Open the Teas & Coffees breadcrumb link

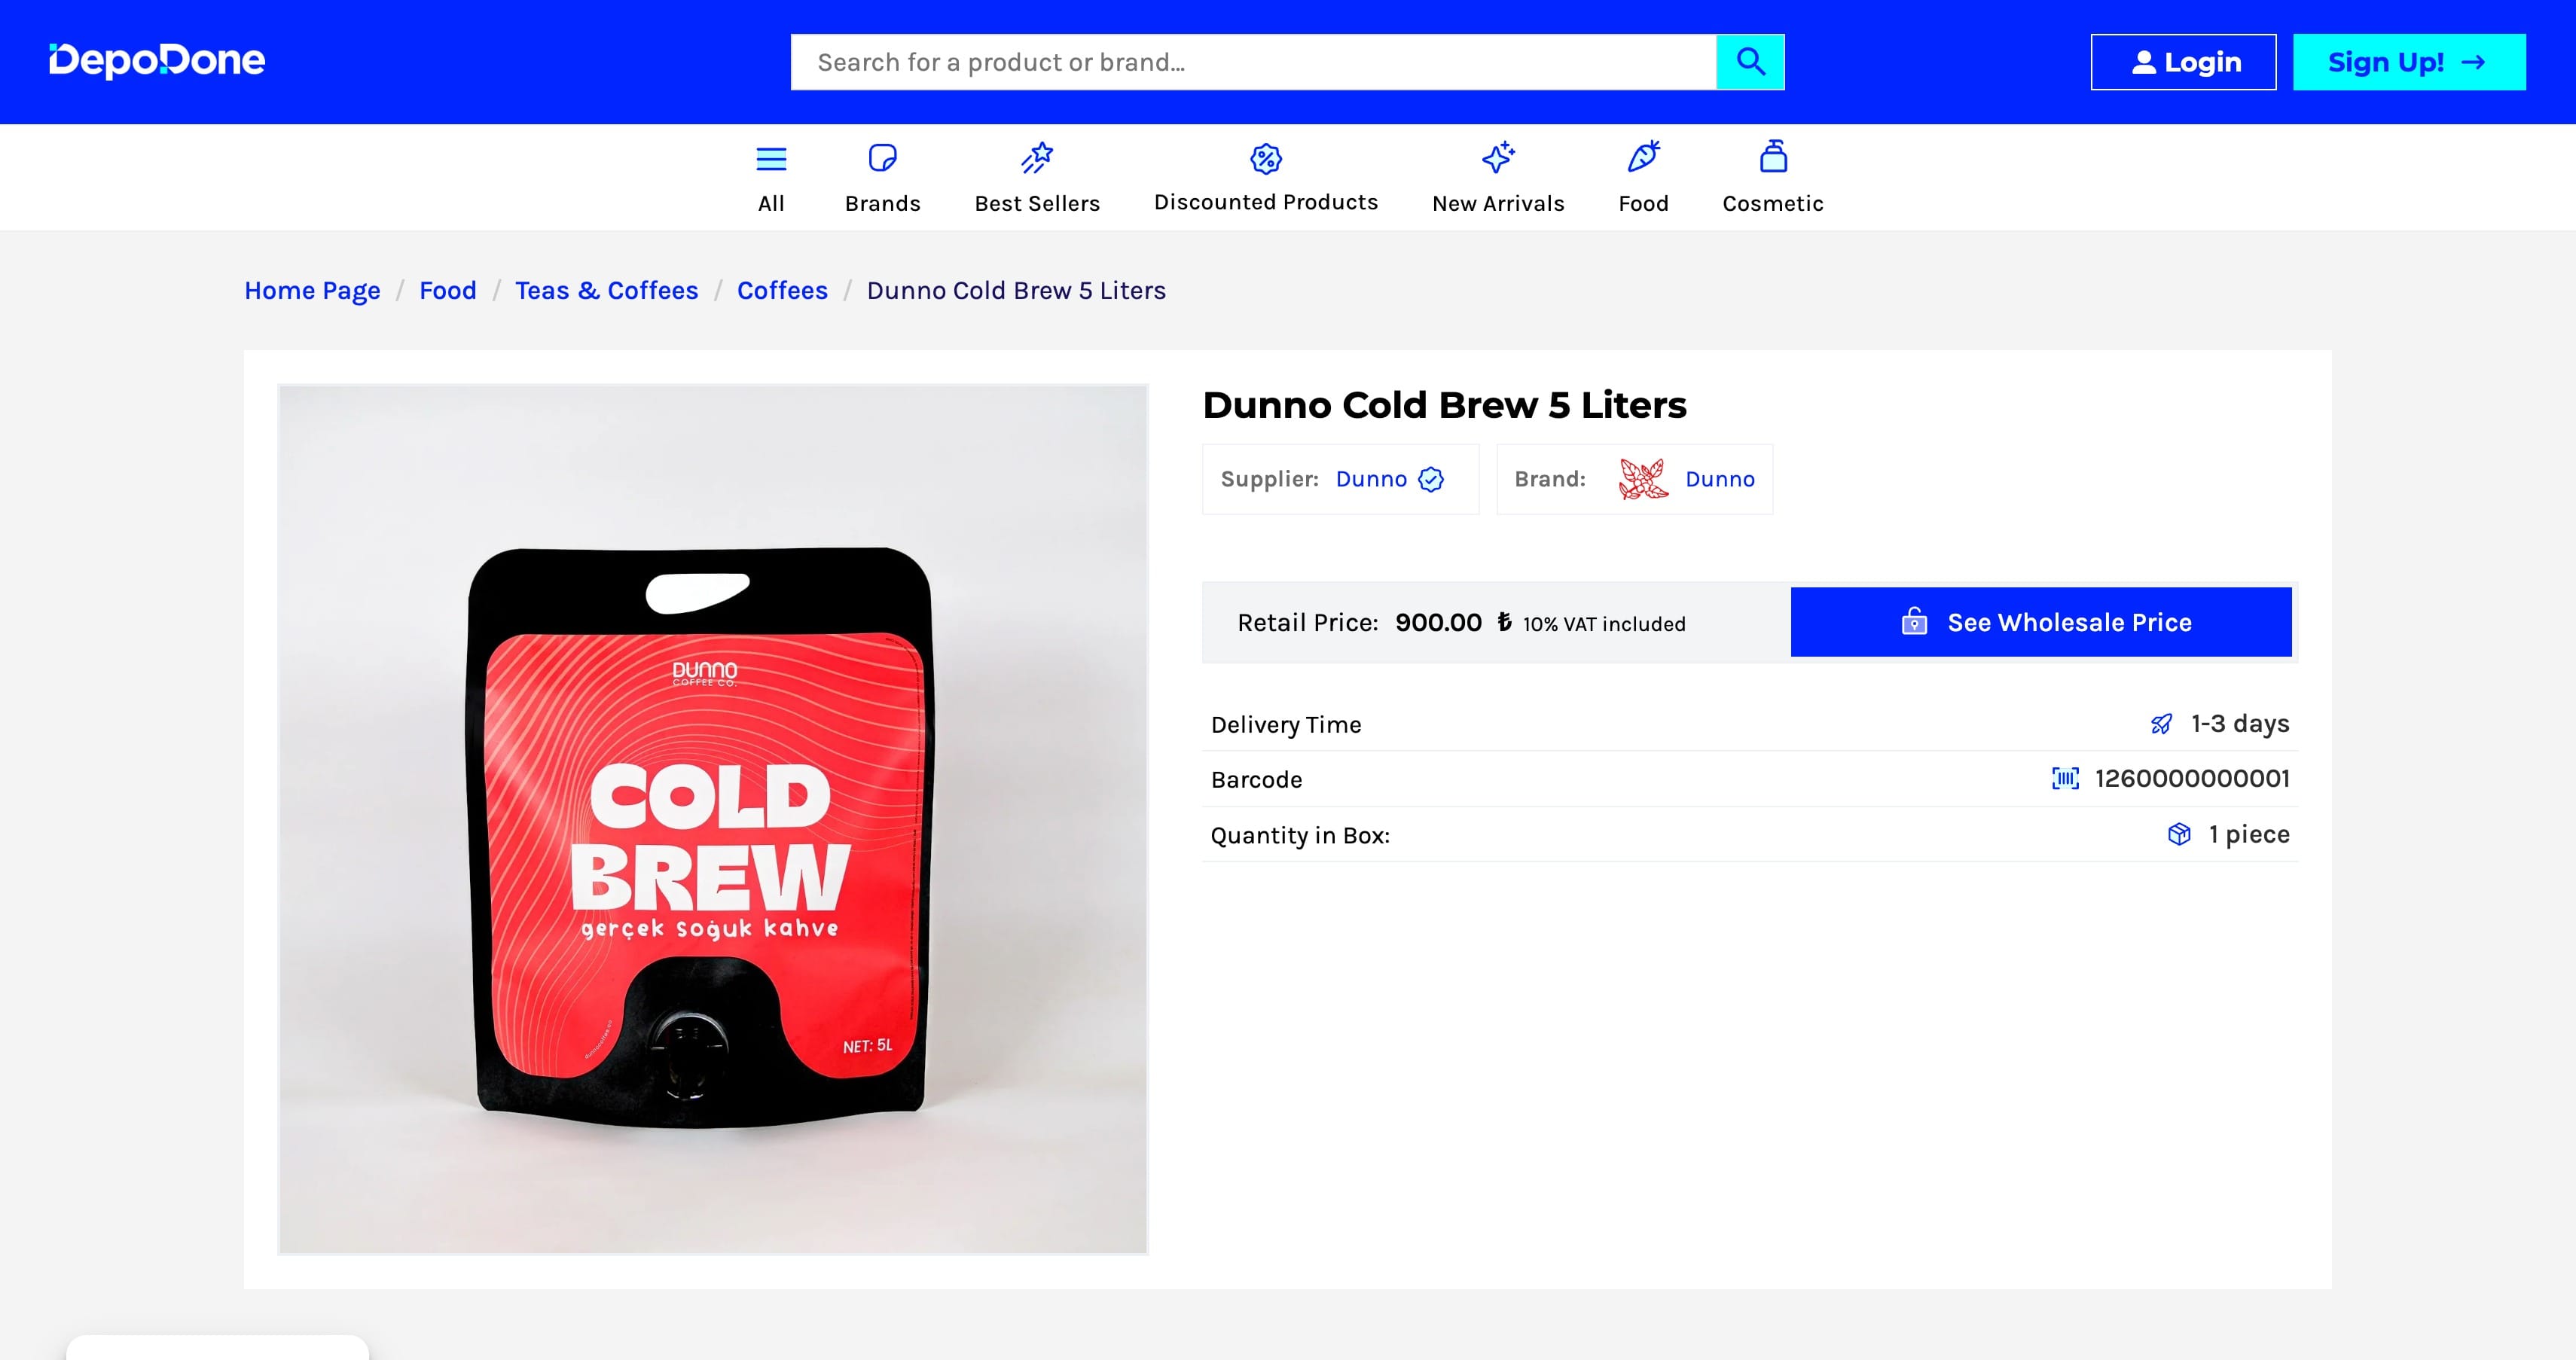point(606,290)
